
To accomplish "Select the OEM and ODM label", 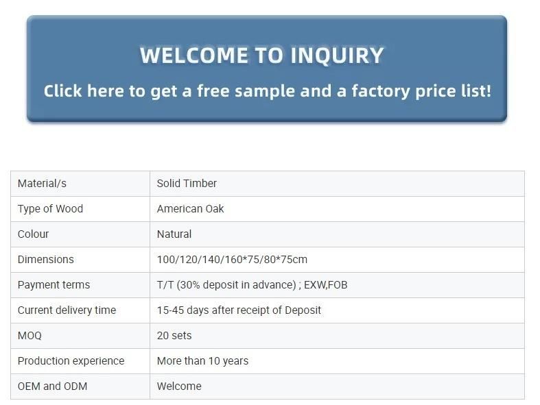I will [52, 386].
